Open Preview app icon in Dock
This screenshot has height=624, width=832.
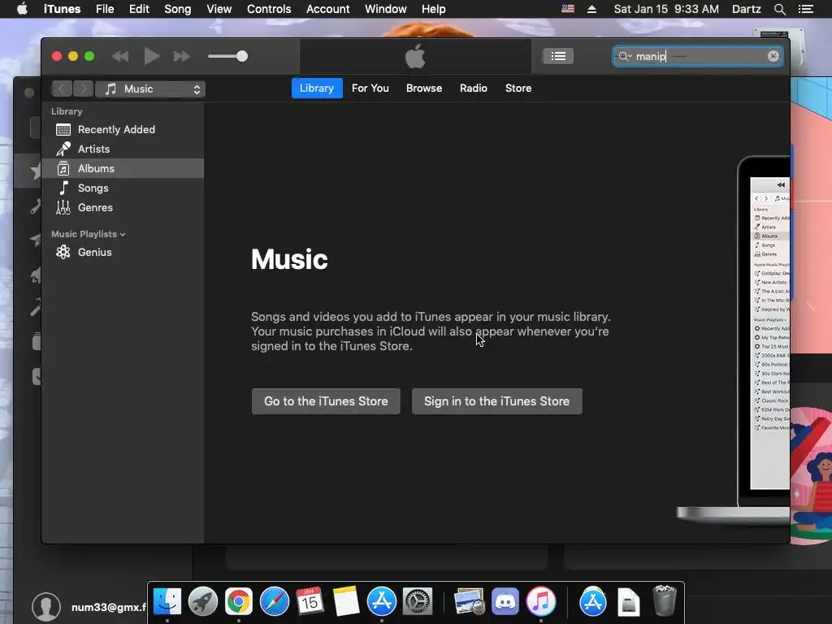[x=469, y=602]
